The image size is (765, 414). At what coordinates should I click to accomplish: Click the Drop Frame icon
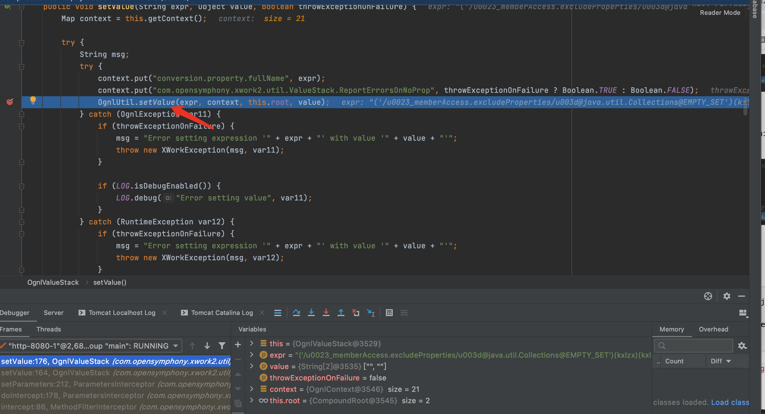[356, 313]
